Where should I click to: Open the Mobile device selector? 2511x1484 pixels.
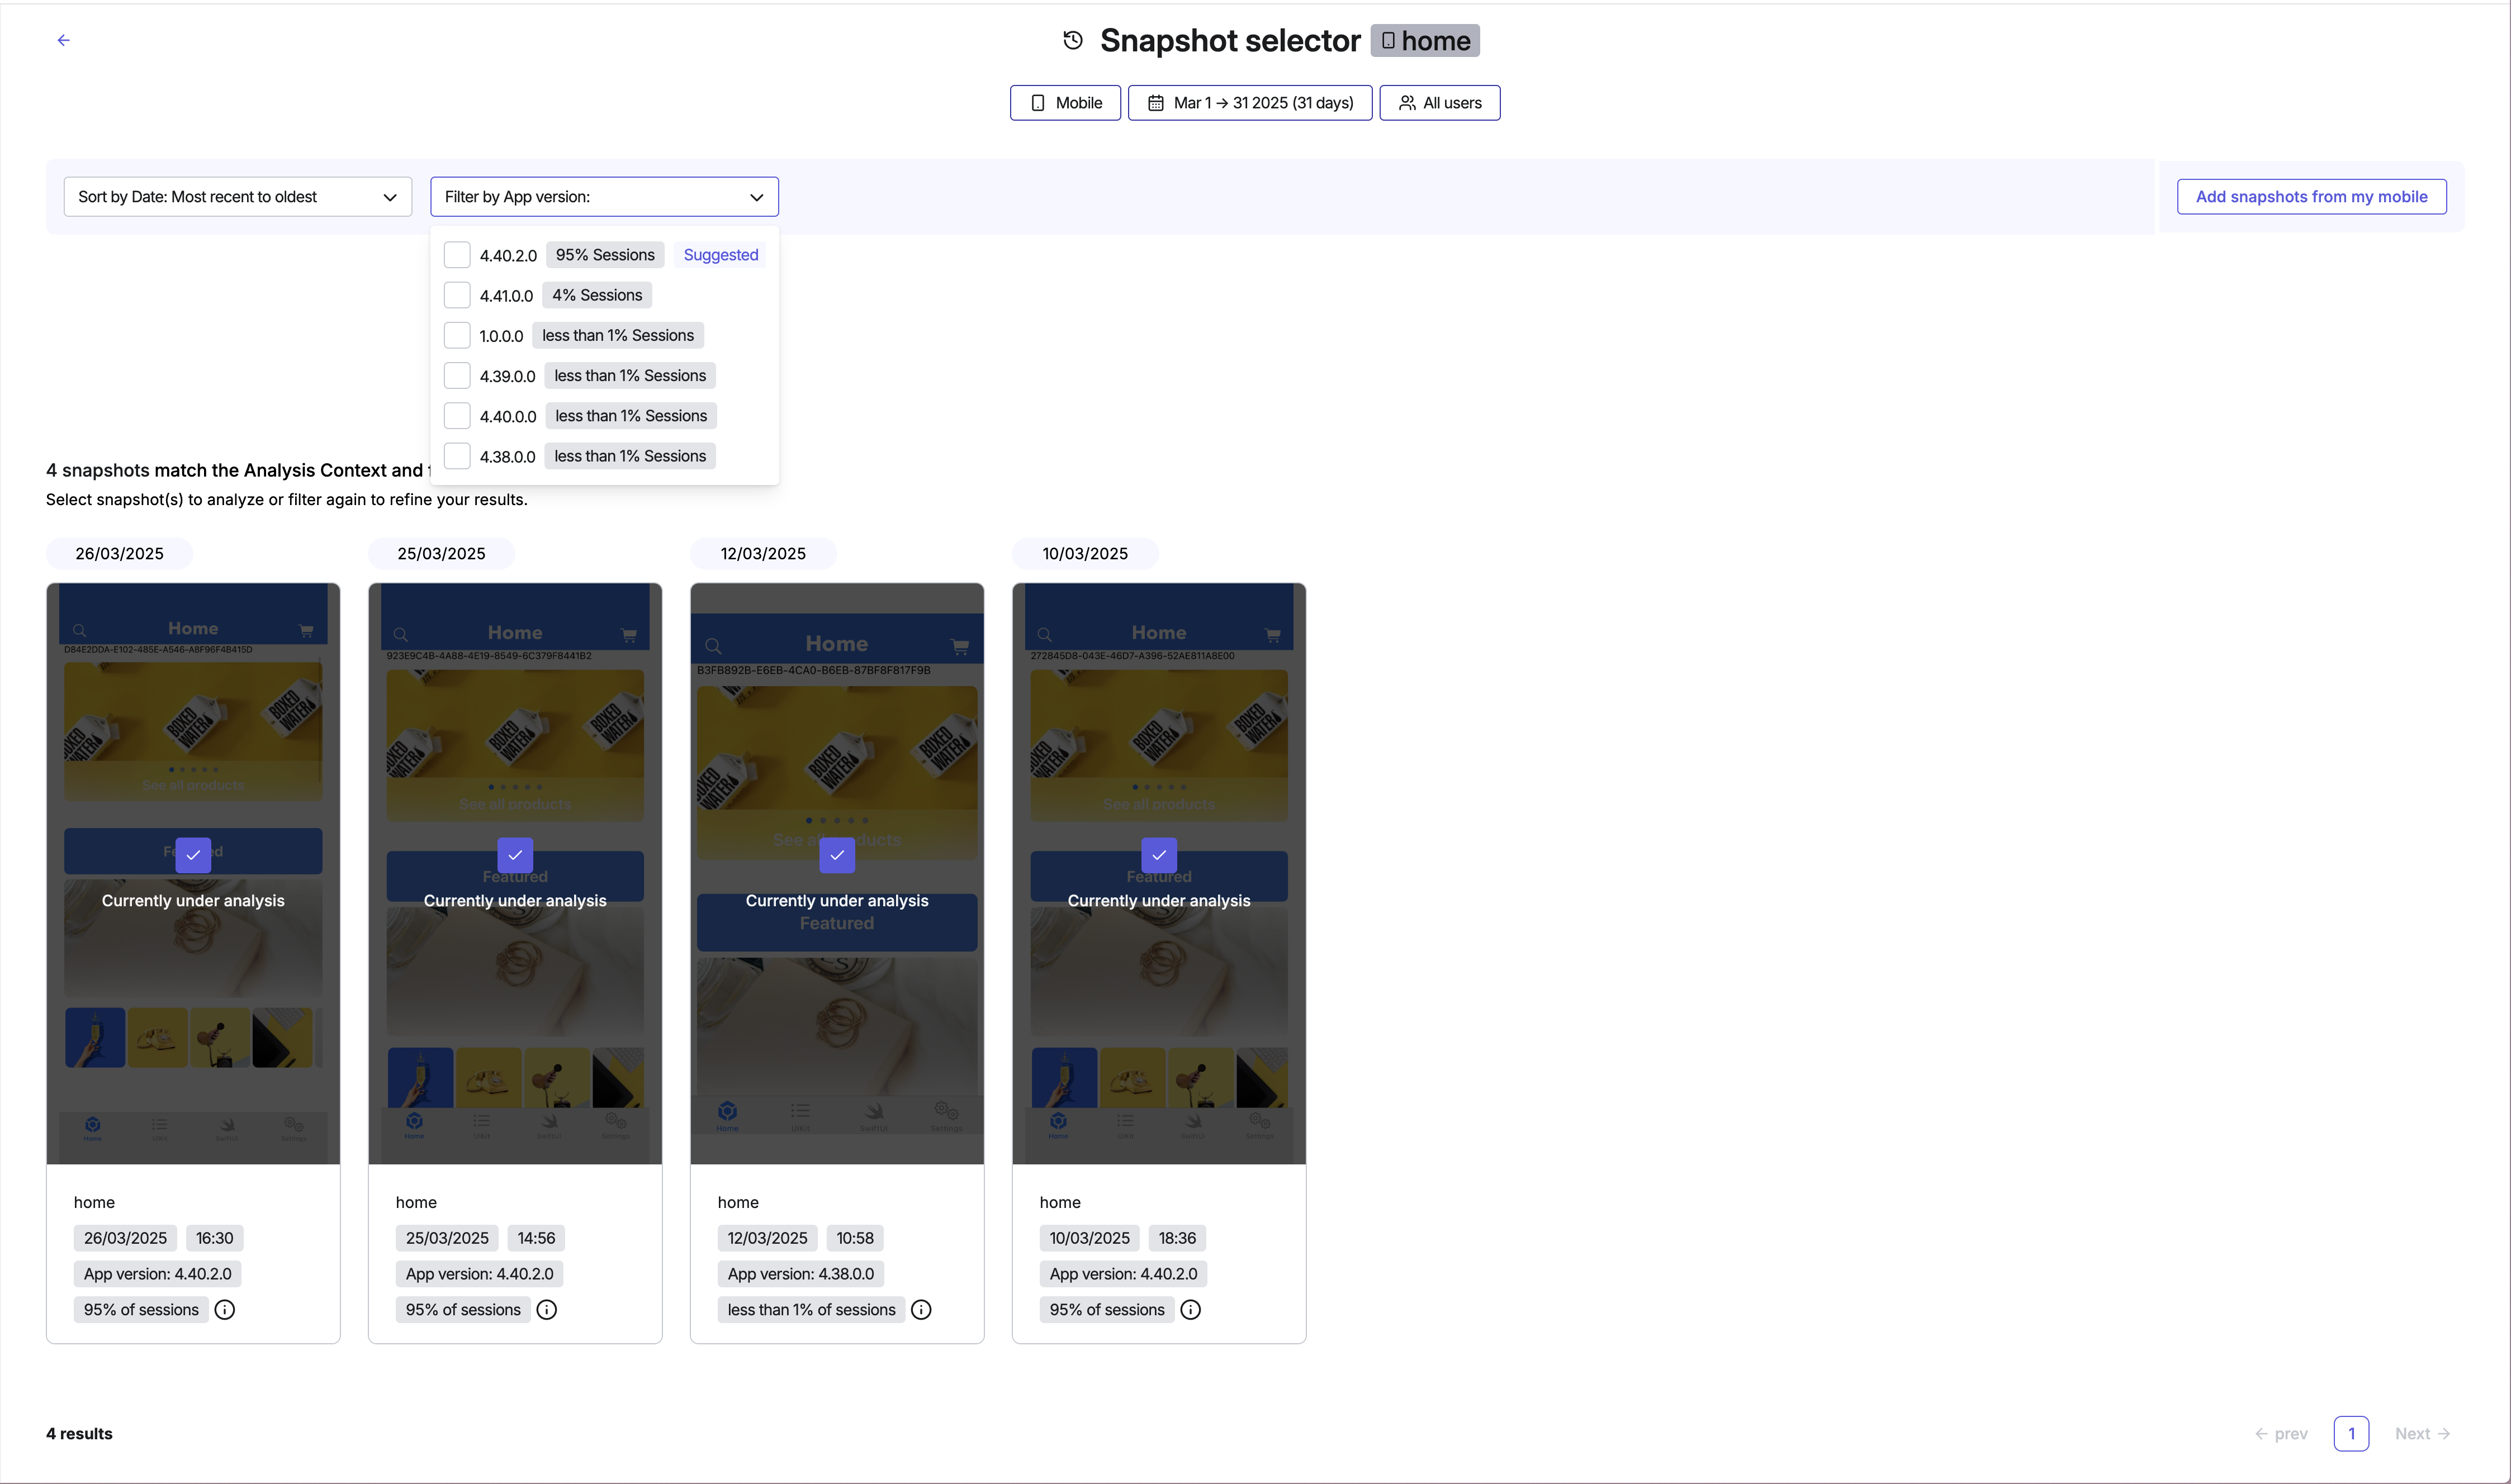[1065, 103]
